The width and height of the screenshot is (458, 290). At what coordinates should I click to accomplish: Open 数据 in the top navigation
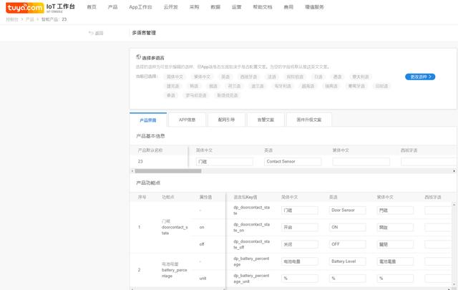click(215, 7)
